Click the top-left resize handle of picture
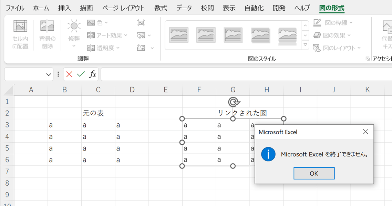 click(182, 119)
